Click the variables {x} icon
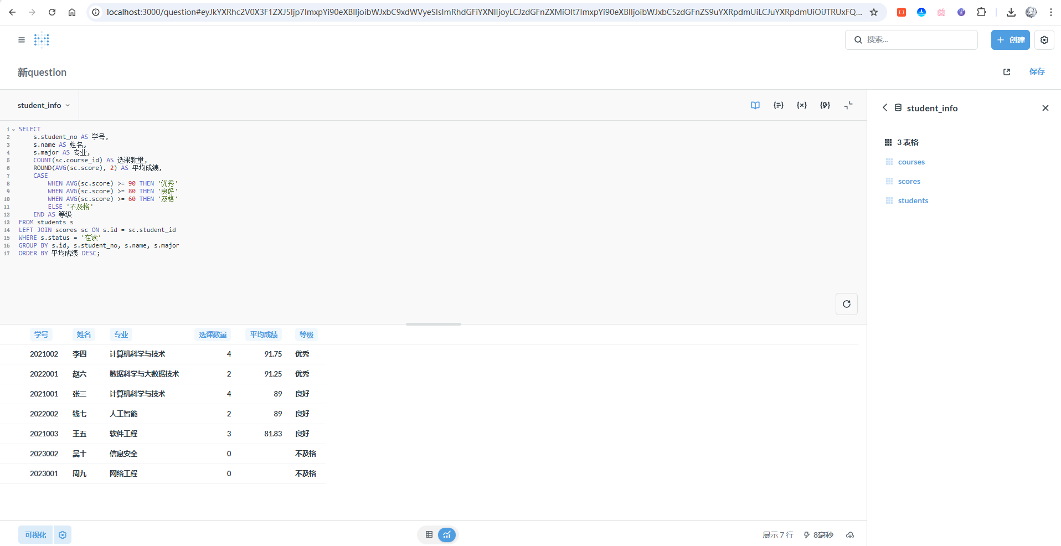 coord(801,105)
